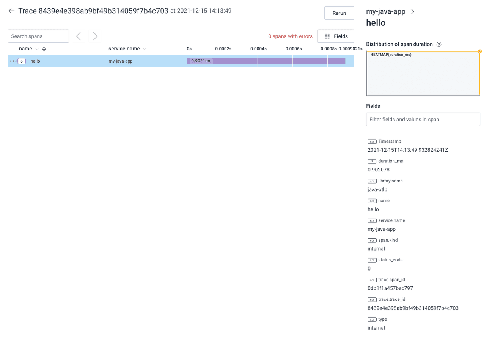Open the Fields column picker
484x346 pixels.
pyautogui.click(x=336, y=36)
